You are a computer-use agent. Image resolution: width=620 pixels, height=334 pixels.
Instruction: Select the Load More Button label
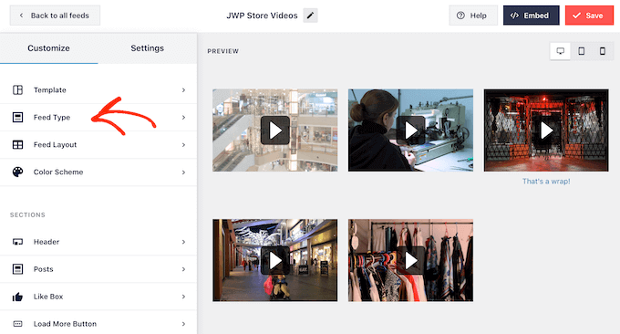click(65, 324)
